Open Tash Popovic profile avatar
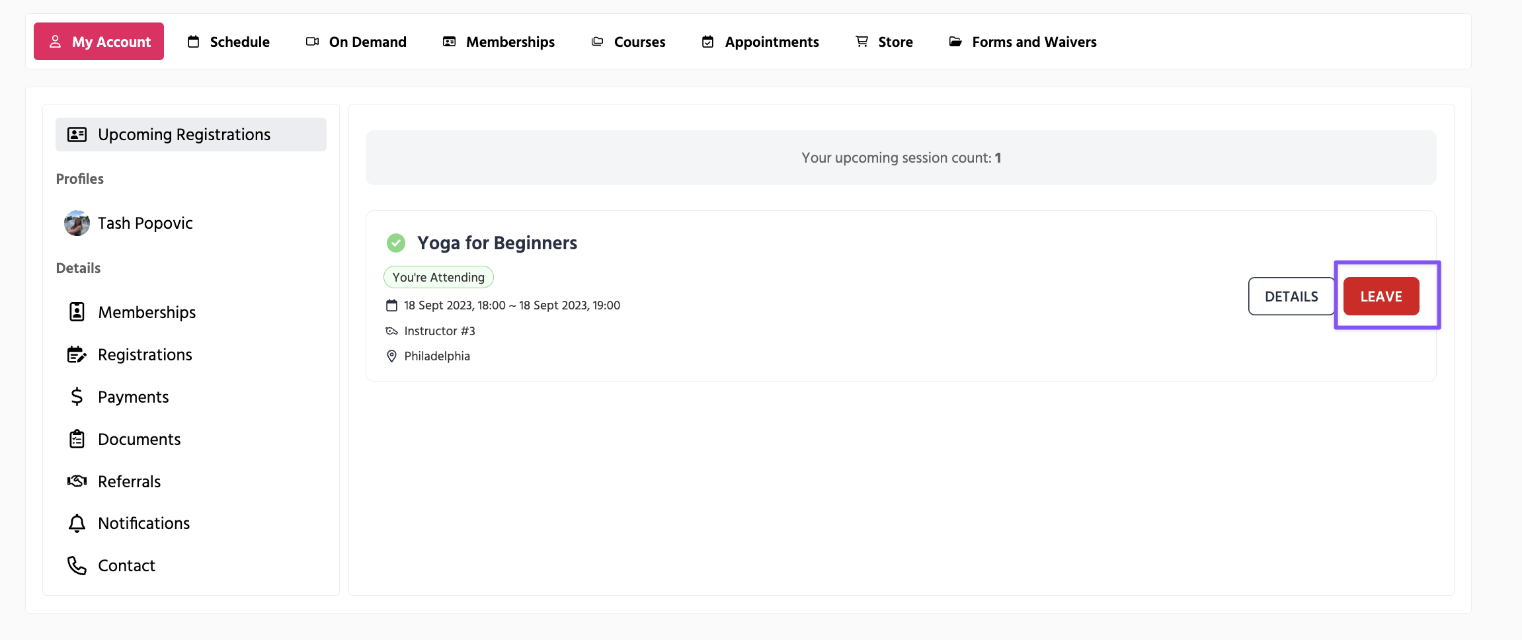Screen dimensions: 1522x640 (77, 223)
